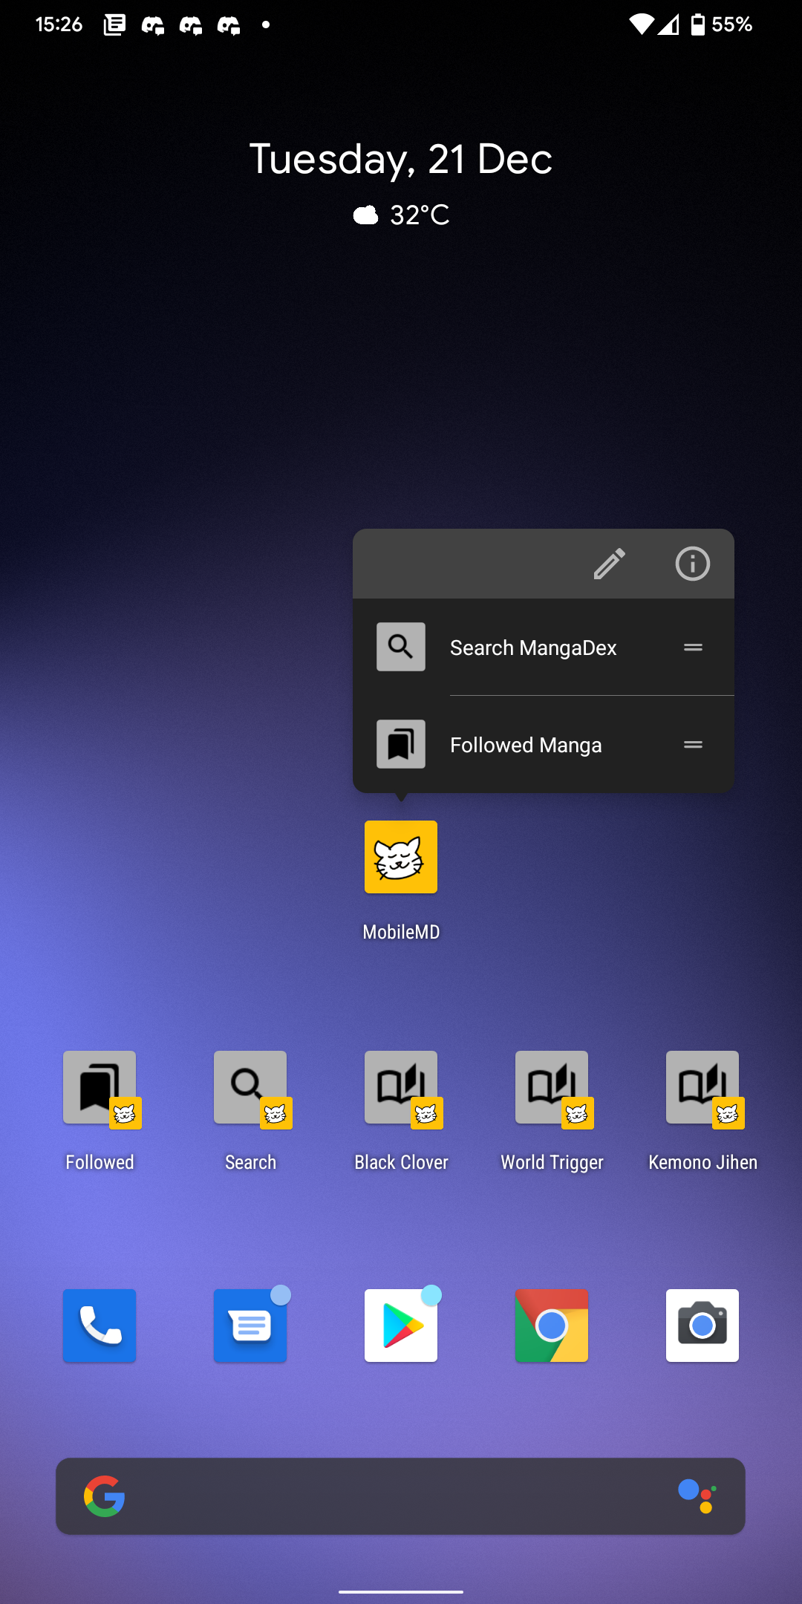Screen dimensions: 802x1604
Task: Activate Google Assistant from search bar
Action: (697, 1496)
